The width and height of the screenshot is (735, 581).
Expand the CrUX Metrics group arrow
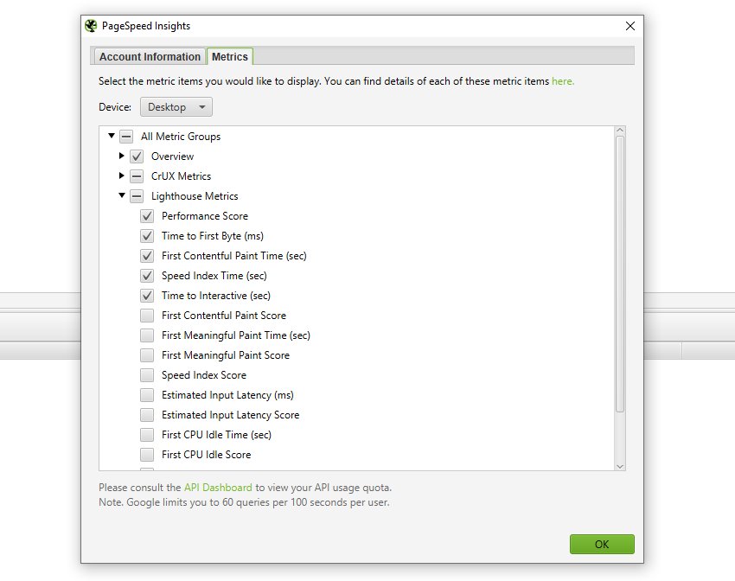(121, 176)
